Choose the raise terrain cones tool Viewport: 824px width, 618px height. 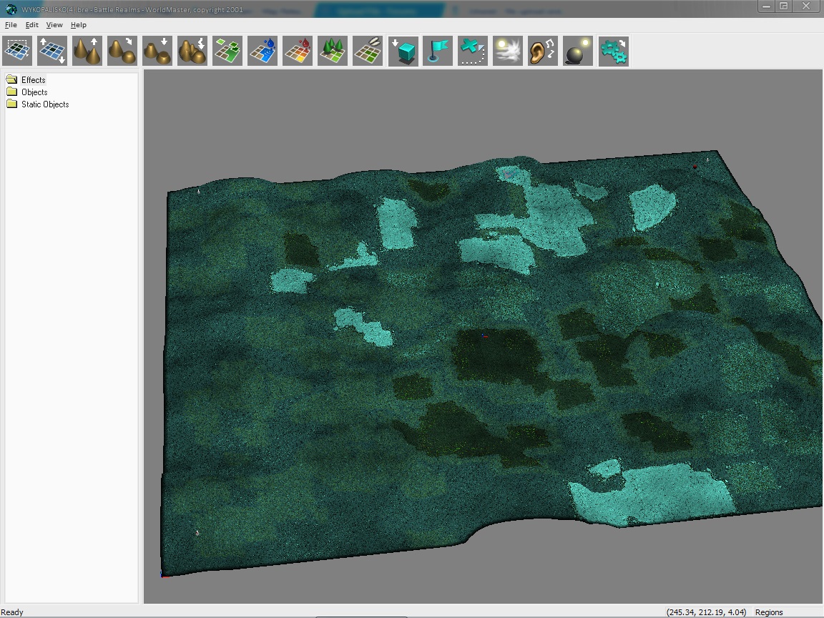pos(87,51)
